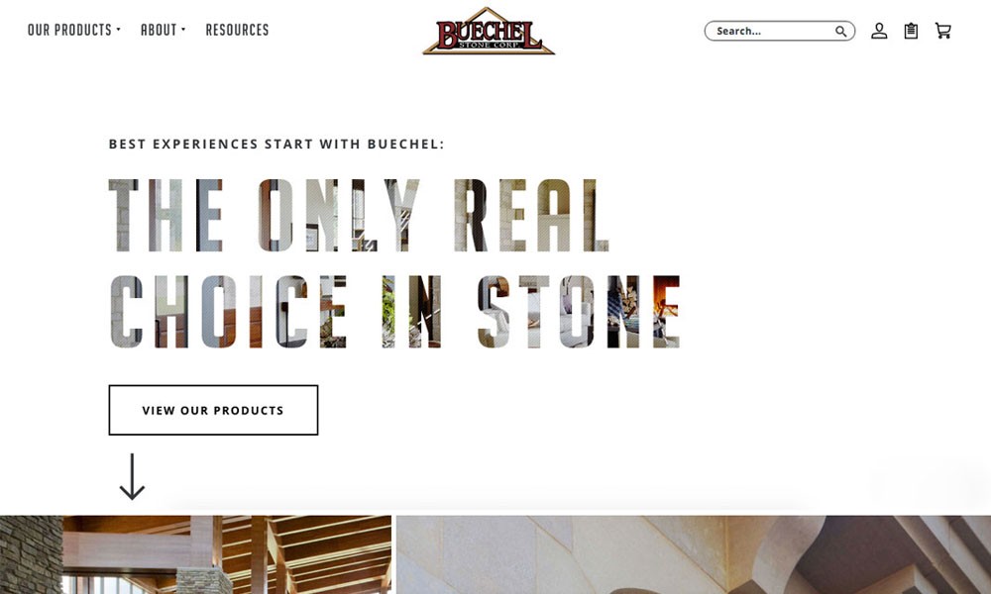Open the wooden beam interior photo
This screenshot has width=991, height=594.
click(x=196, y=554)
